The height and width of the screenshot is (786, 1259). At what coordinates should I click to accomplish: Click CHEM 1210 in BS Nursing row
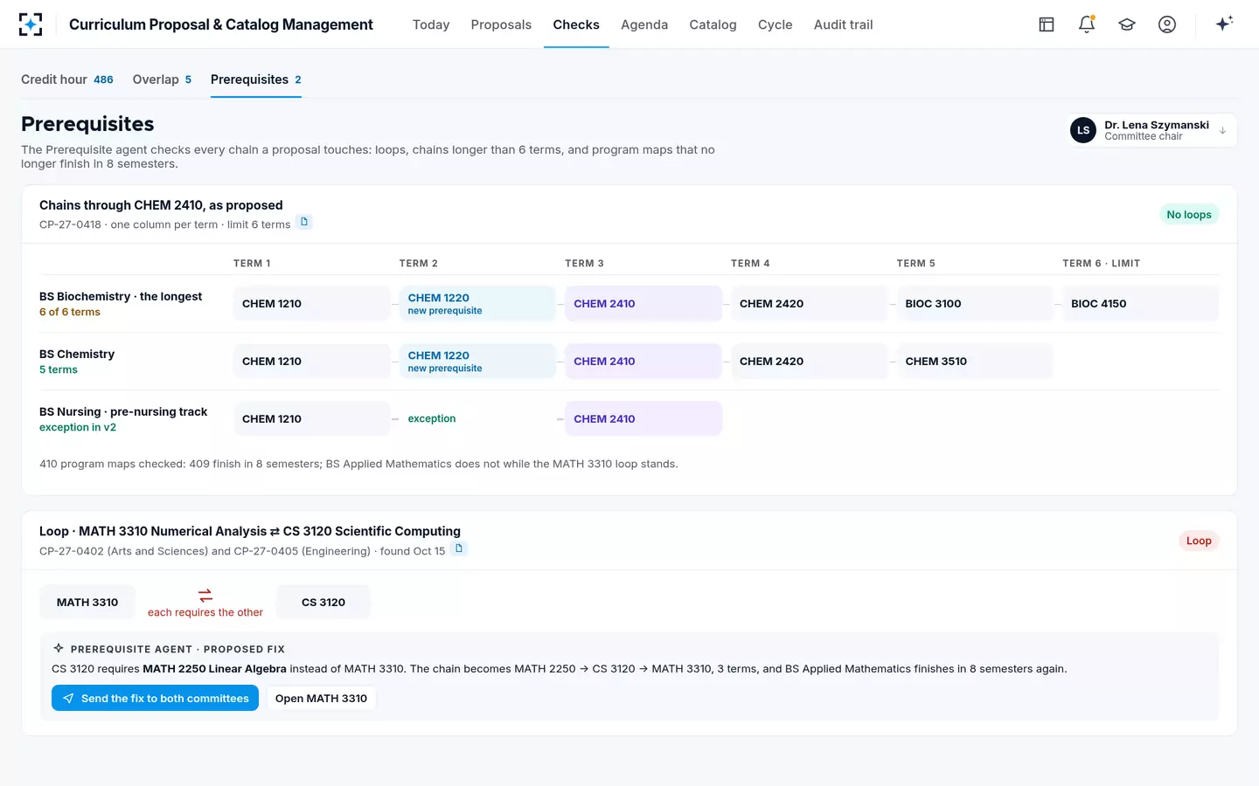point(311,419)
